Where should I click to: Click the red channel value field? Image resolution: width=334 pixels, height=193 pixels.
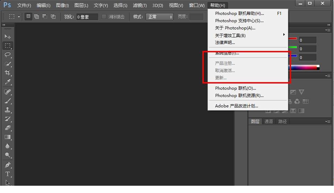click(x=307, y=40)
